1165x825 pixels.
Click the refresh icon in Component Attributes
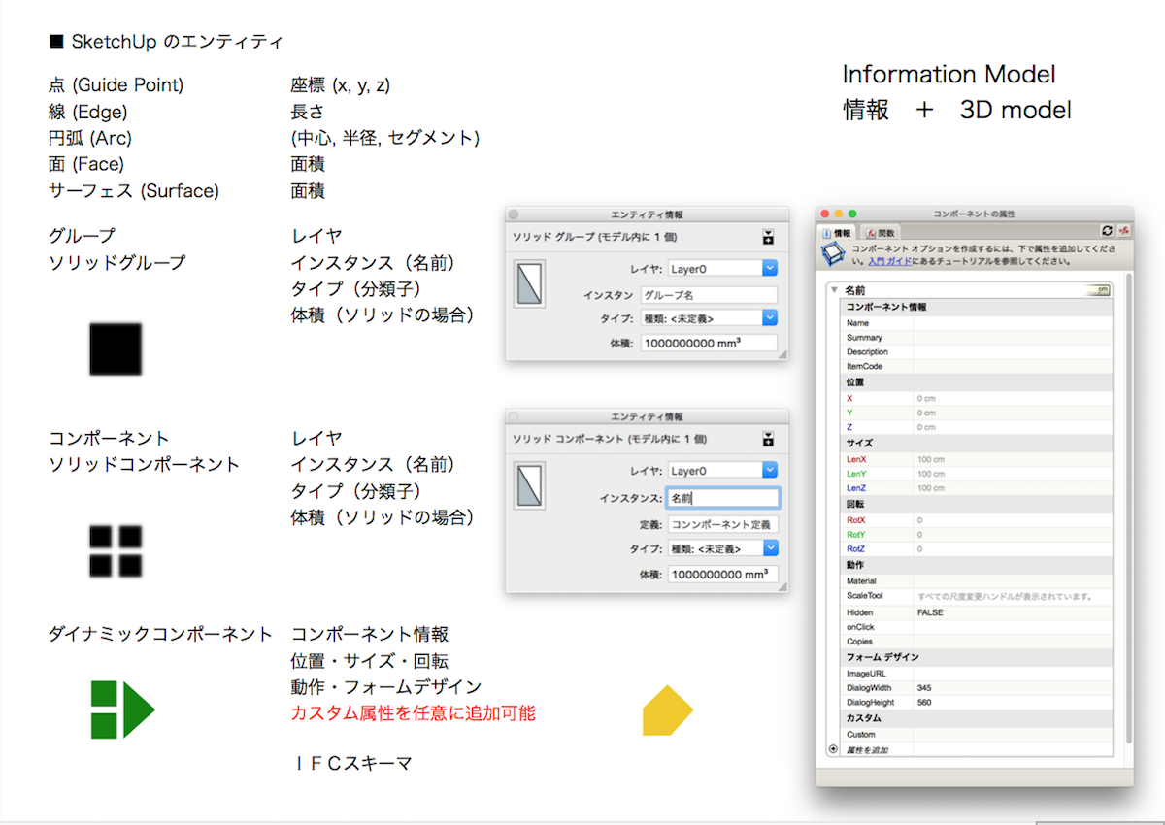pyautogui.click(x=1107, y=232)
